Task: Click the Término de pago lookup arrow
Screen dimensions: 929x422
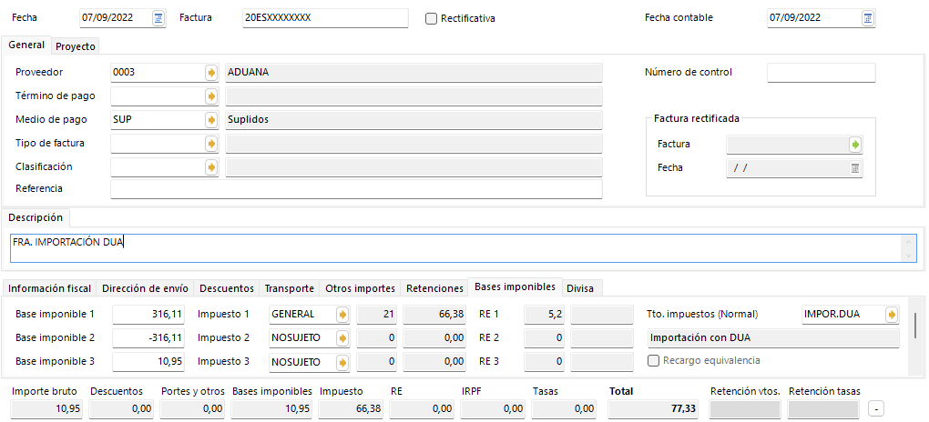Action: point(211,95)
